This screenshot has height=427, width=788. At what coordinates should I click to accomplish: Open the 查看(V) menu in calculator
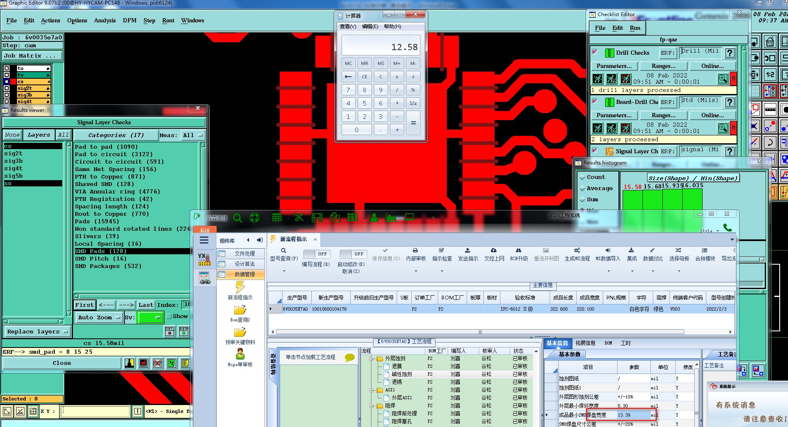click(348, 27)
